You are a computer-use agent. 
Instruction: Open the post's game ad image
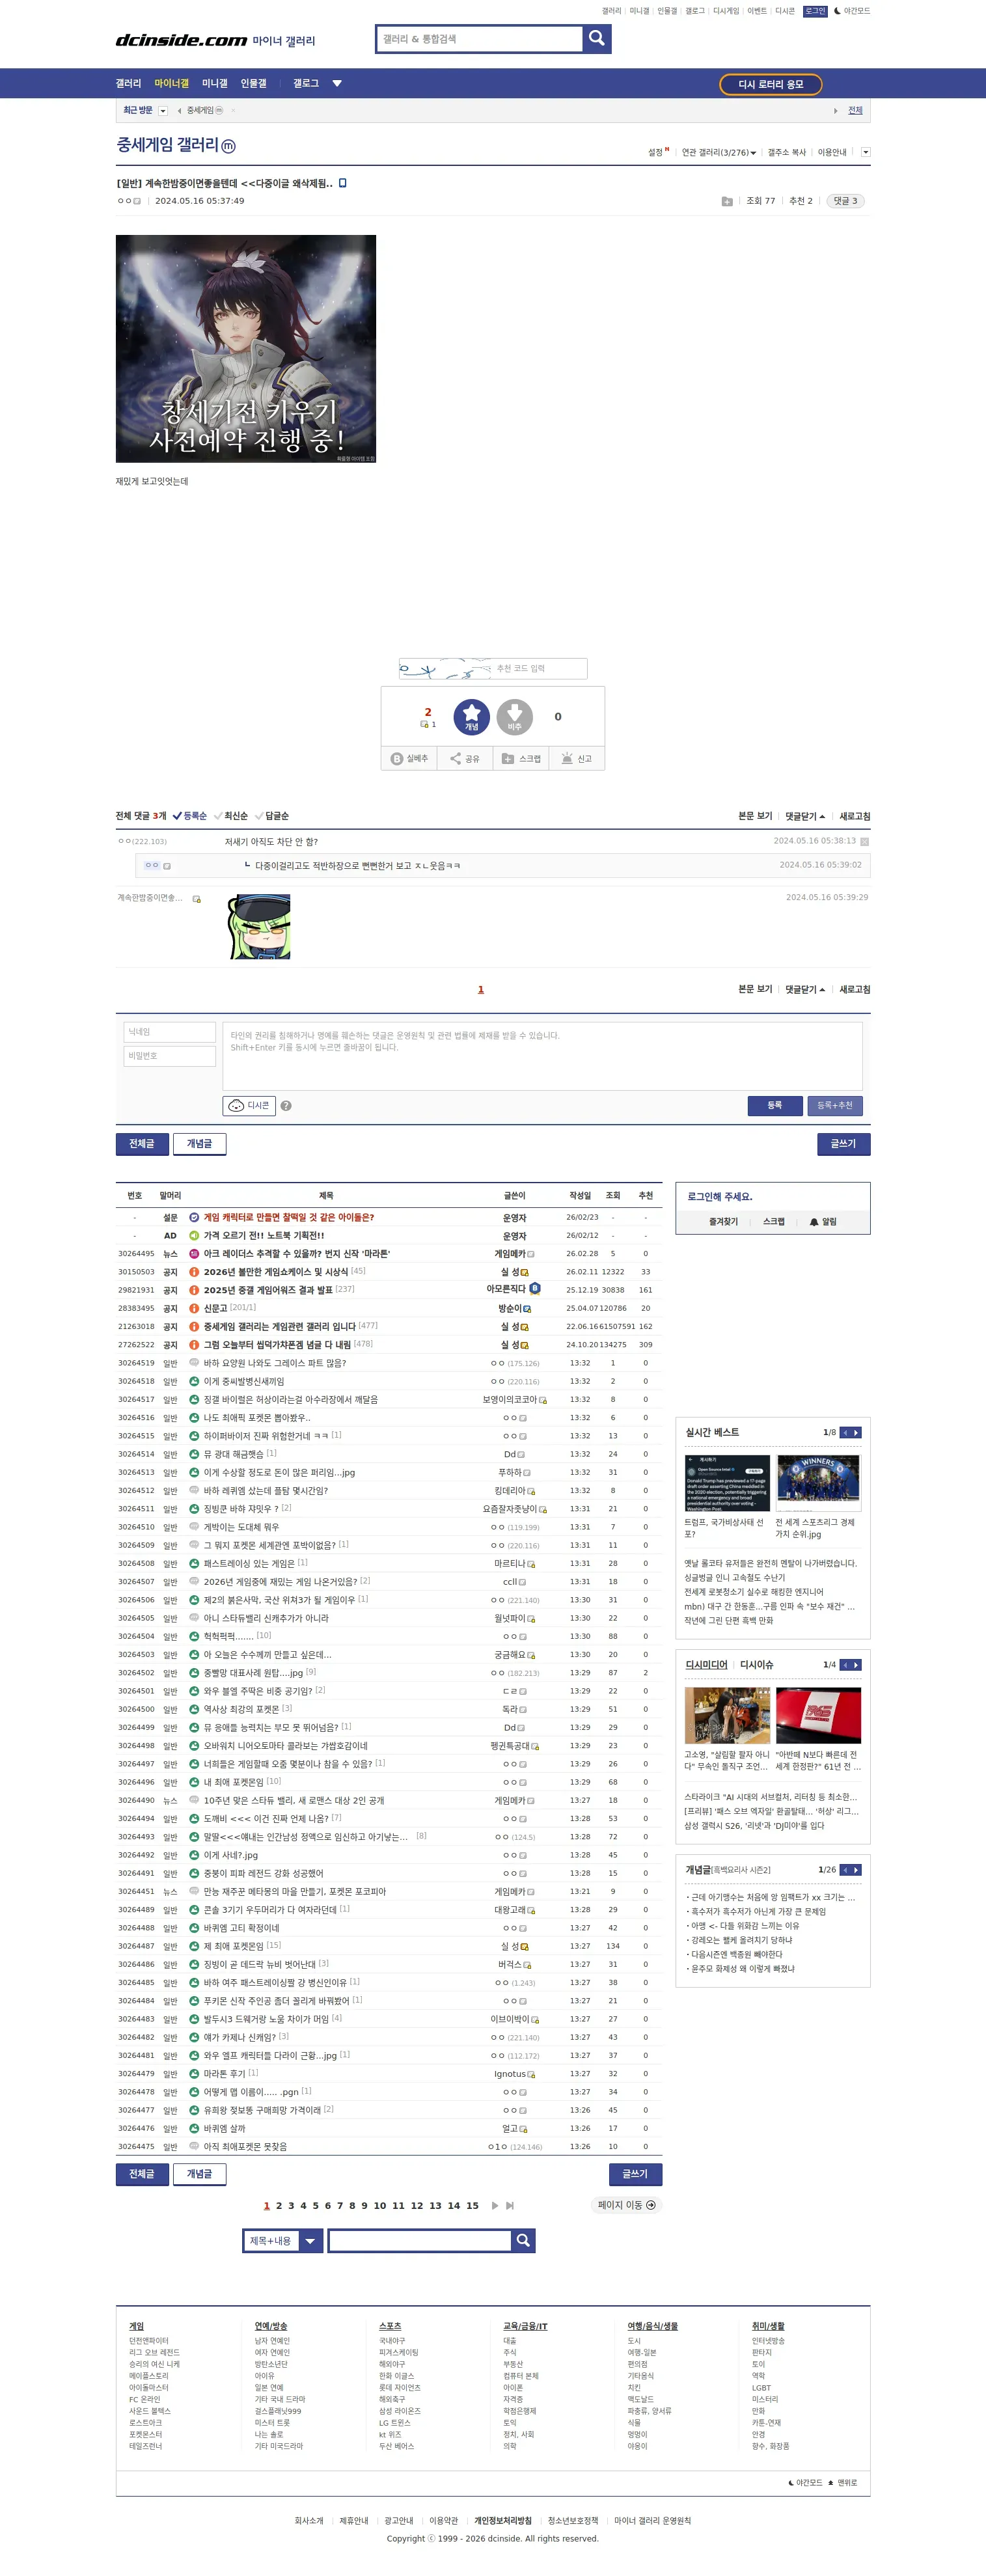(246, 348)
